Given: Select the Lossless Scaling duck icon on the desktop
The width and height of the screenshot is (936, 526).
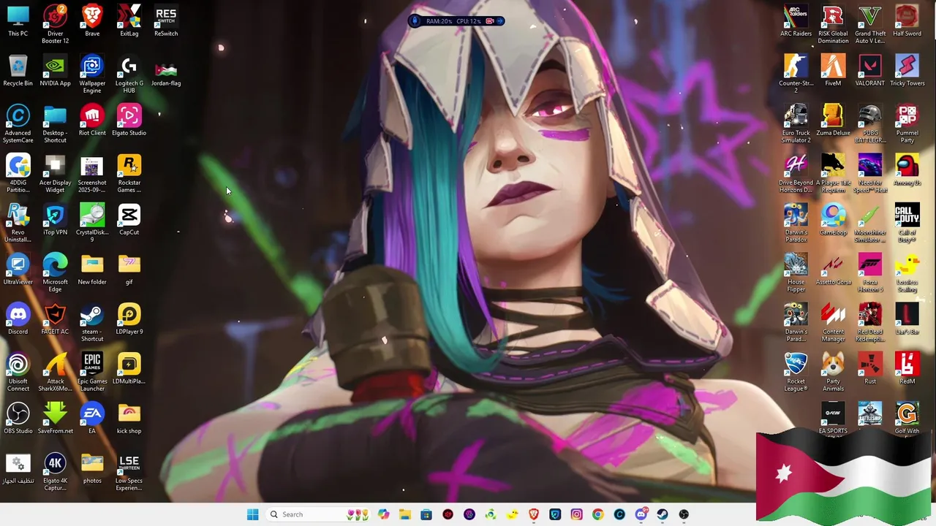Looking at the screenshot, I should click(x=907, y=272).
